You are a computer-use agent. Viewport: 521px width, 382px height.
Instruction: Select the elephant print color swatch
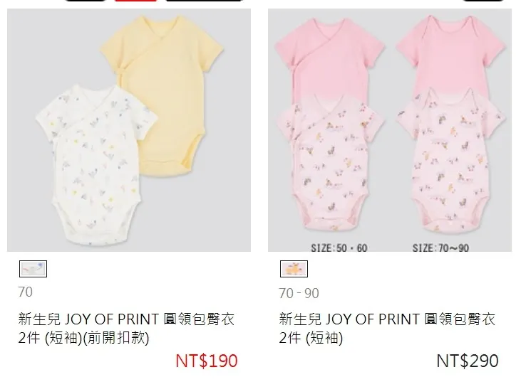(33, 269)
